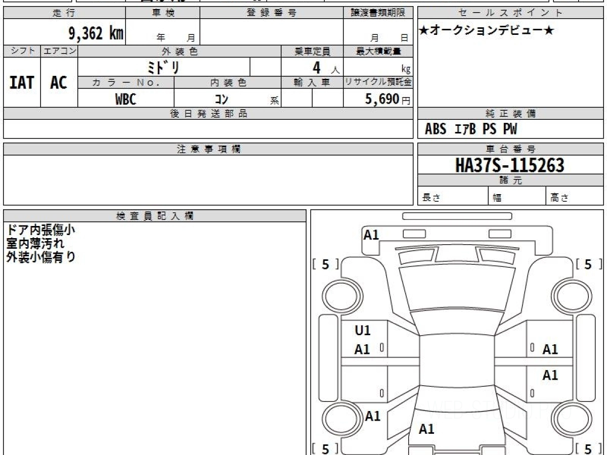
Task: Click the inspector note 外装小傷有り
Action: [x=40, y=257]
